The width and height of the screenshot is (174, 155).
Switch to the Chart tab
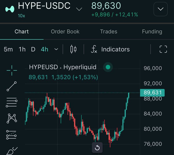tap(22, 32)
